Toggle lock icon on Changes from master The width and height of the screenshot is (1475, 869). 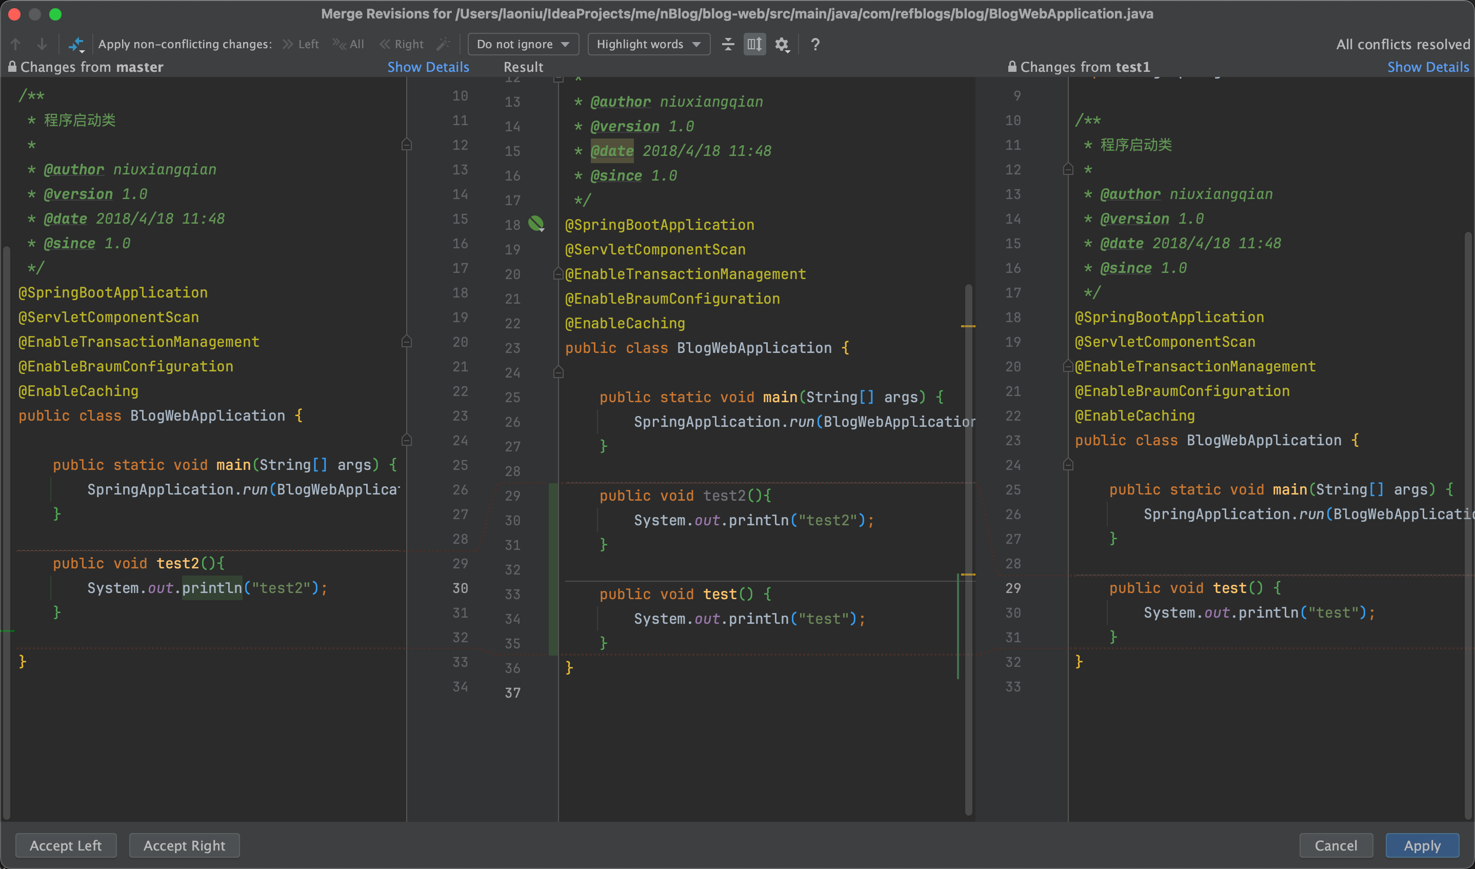tap(12, 67)
